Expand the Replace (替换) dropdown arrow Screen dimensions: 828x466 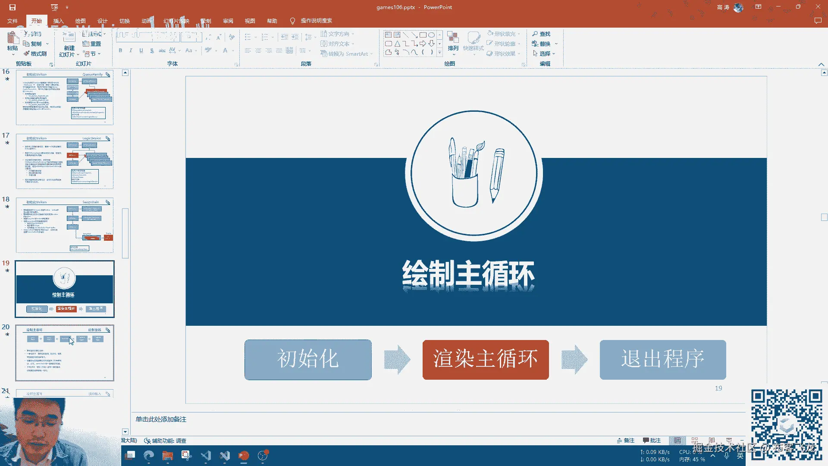pos(556,44)
